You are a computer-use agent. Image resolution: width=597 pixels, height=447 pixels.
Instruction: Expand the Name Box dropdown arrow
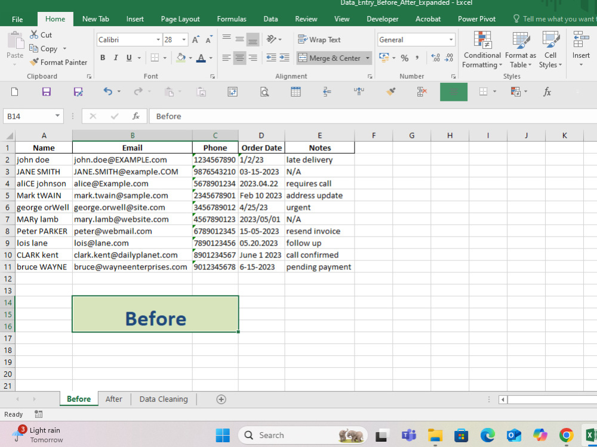[x=57, y=116]
